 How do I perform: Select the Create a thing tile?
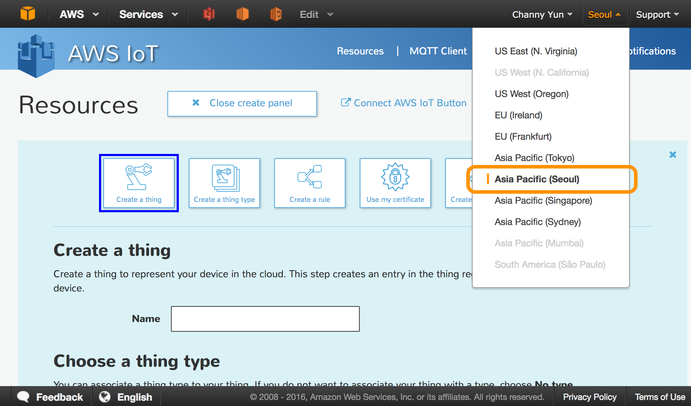(x=139, y=183)
